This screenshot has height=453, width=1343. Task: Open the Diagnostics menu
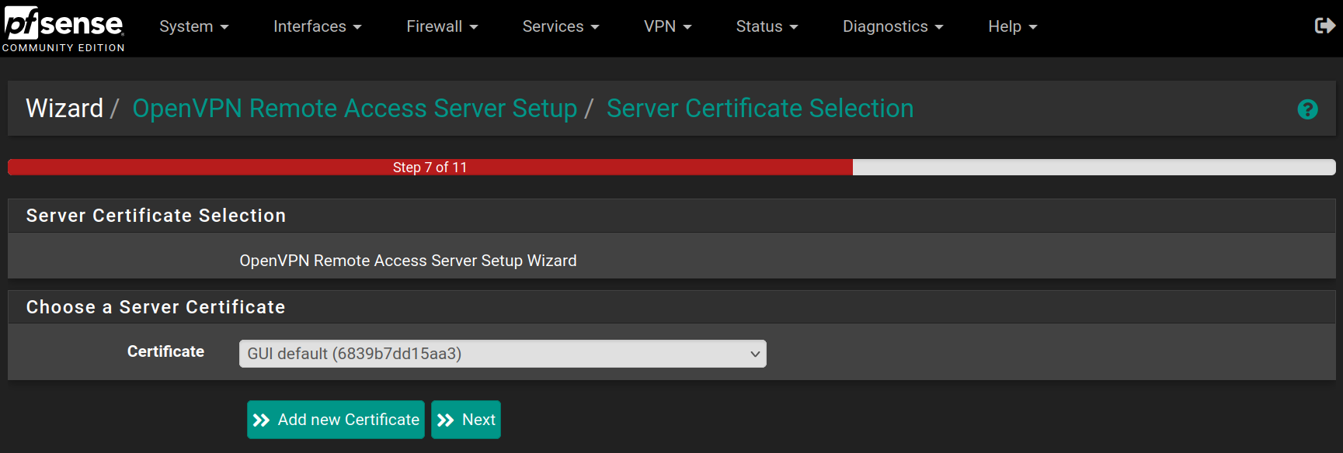coord(893,26)
